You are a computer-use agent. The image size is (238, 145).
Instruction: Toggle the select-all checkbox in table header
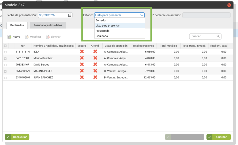[x=5, y=46]
